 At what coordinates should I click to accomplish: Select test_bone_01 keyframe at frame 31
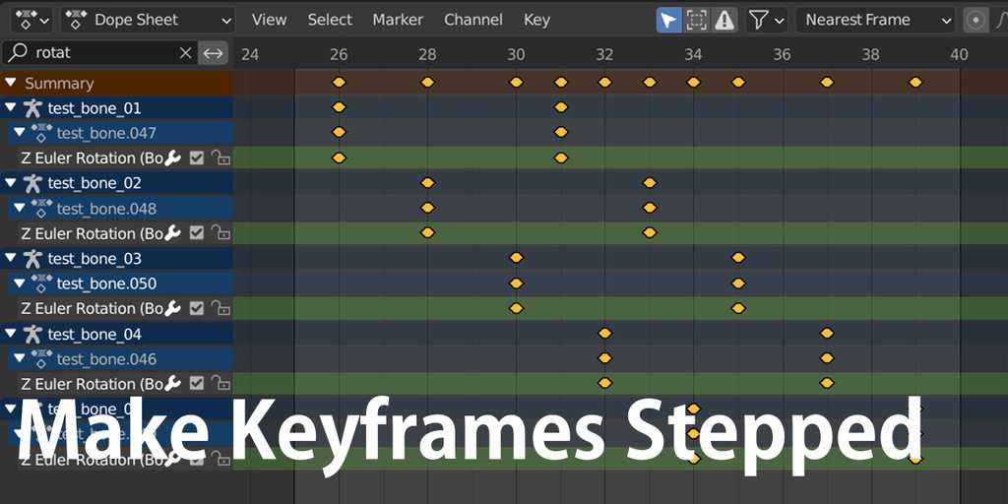pyautogui.click(x=560, y=107)
